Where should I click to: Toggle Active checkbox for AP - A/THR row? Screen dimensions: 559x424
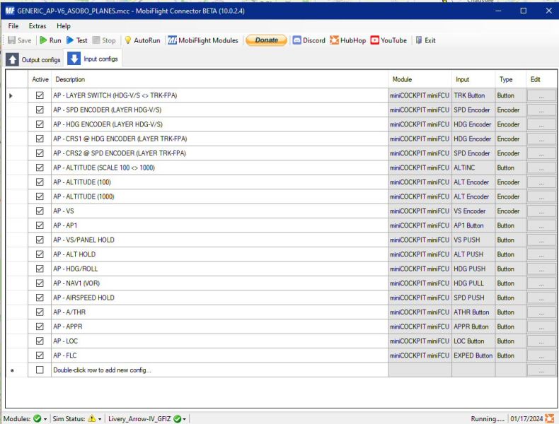tap(40, 312)
